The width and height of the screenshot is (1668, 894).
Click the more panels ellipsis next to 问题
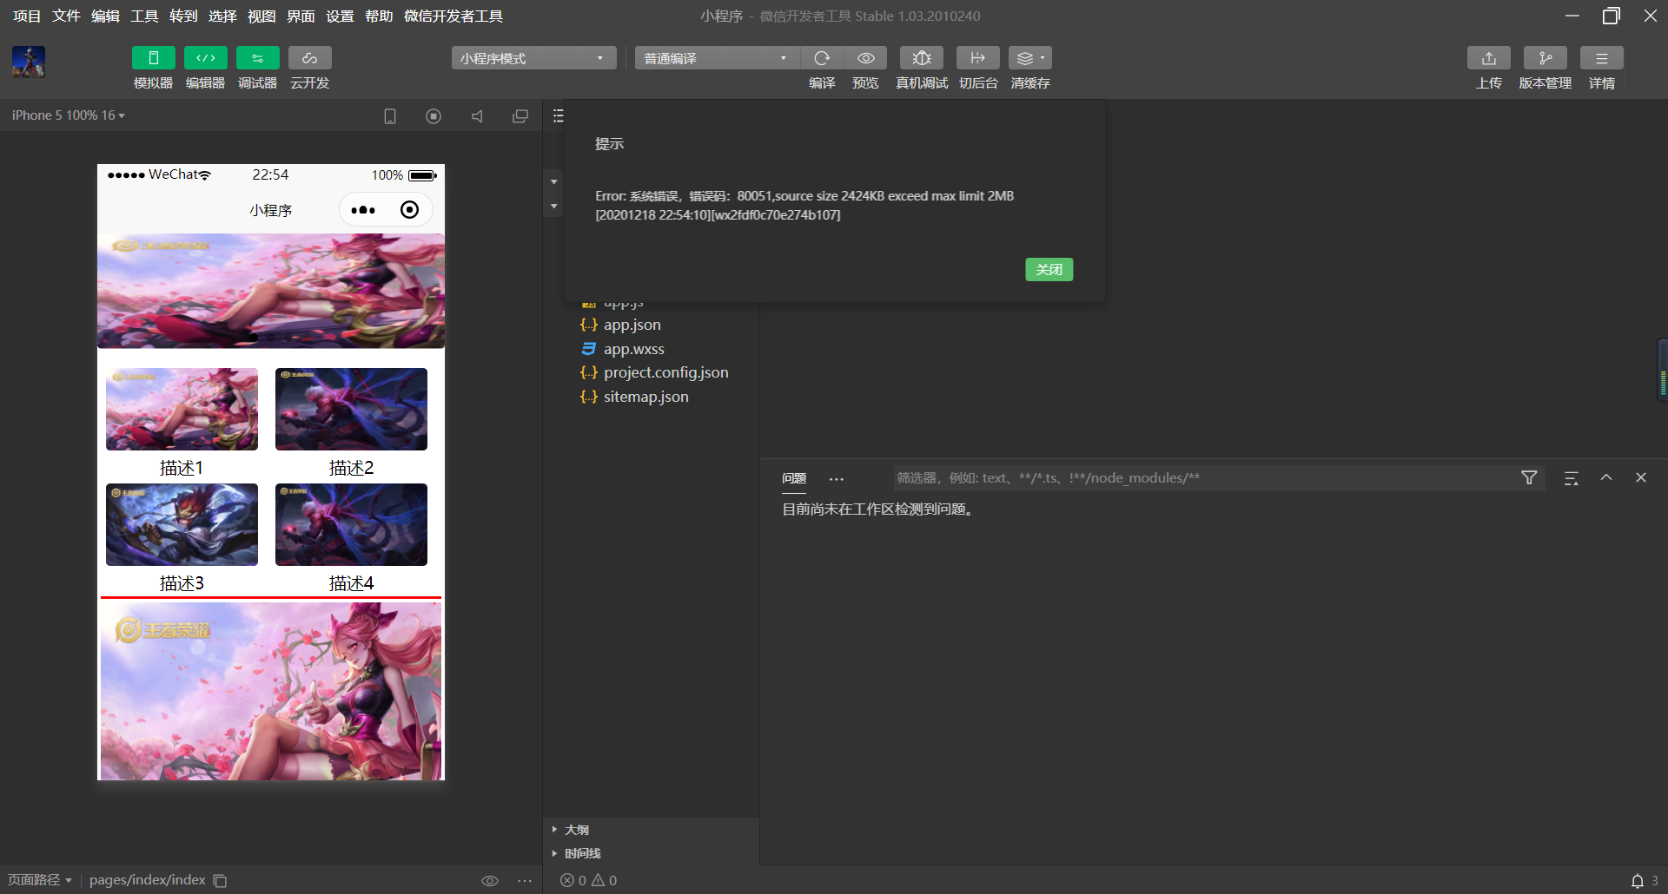837,479
